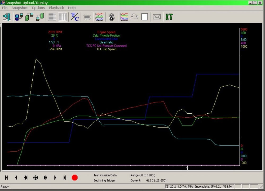Image resolution: width=265 pixels, height=191 pixels.
Task: Select the vertical columns view icon
Action: (x=62, y=17)
